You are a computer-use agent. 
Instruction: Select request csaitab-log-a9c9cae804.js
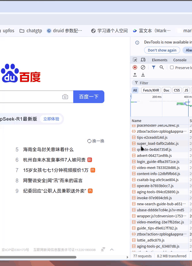pyautogui.click(x=159, y=180)
